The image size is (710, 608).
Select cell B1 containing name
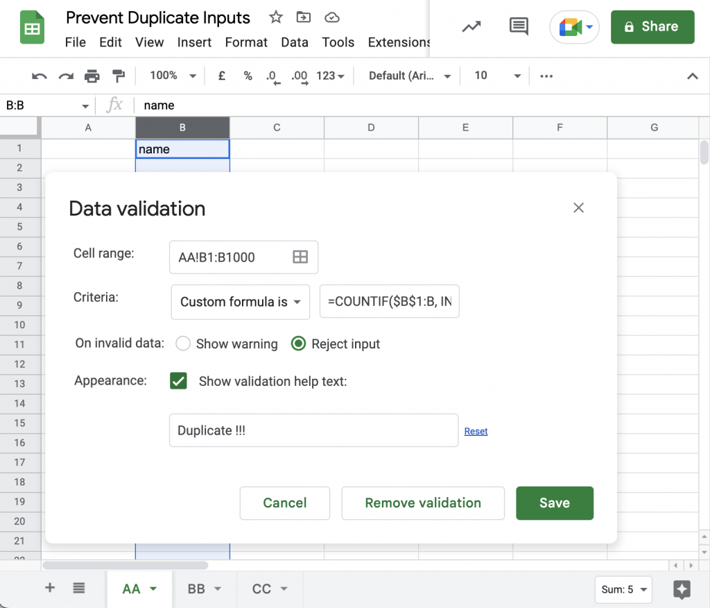coord(182,149)
